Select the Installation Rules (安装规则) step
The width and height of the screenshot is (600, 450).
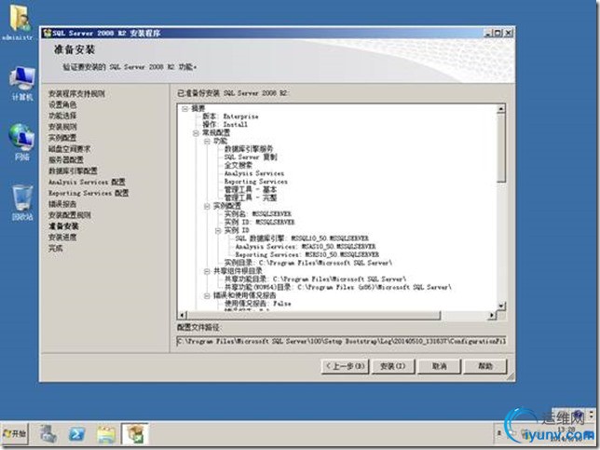(x=62, y=127)
